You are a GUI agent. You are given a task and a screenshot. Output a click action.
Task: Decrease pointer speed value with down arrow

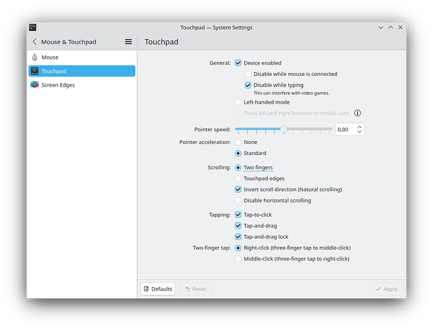click(359, 131)
